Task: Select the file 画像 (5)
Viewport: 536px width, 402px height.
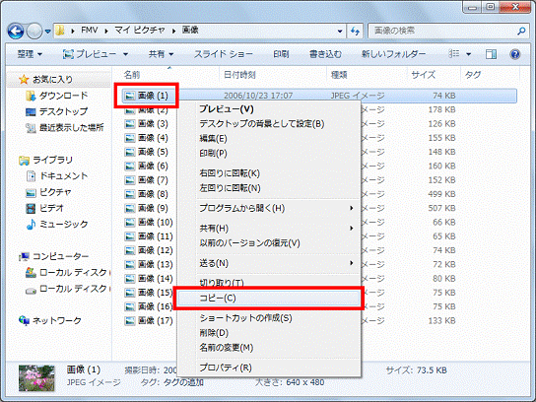Action: pyautogui.click(x=146, y=152)
